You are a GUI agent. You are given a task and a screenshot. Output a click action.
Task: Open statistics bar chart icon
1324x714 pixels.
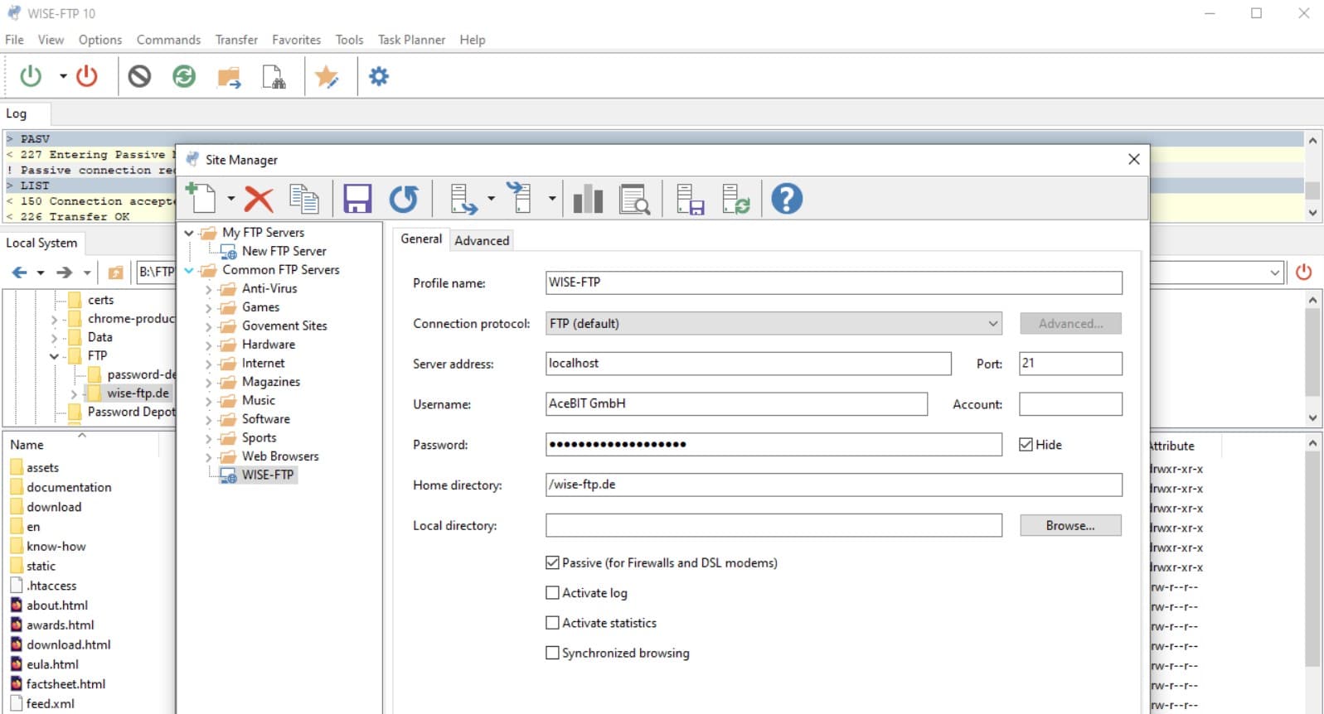click(588, 199)
